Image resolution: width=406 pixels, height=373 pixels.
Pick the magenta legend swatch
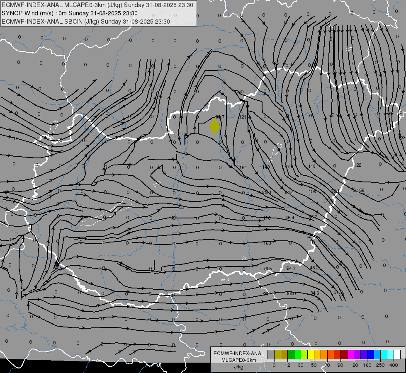[x=351, y=355]
